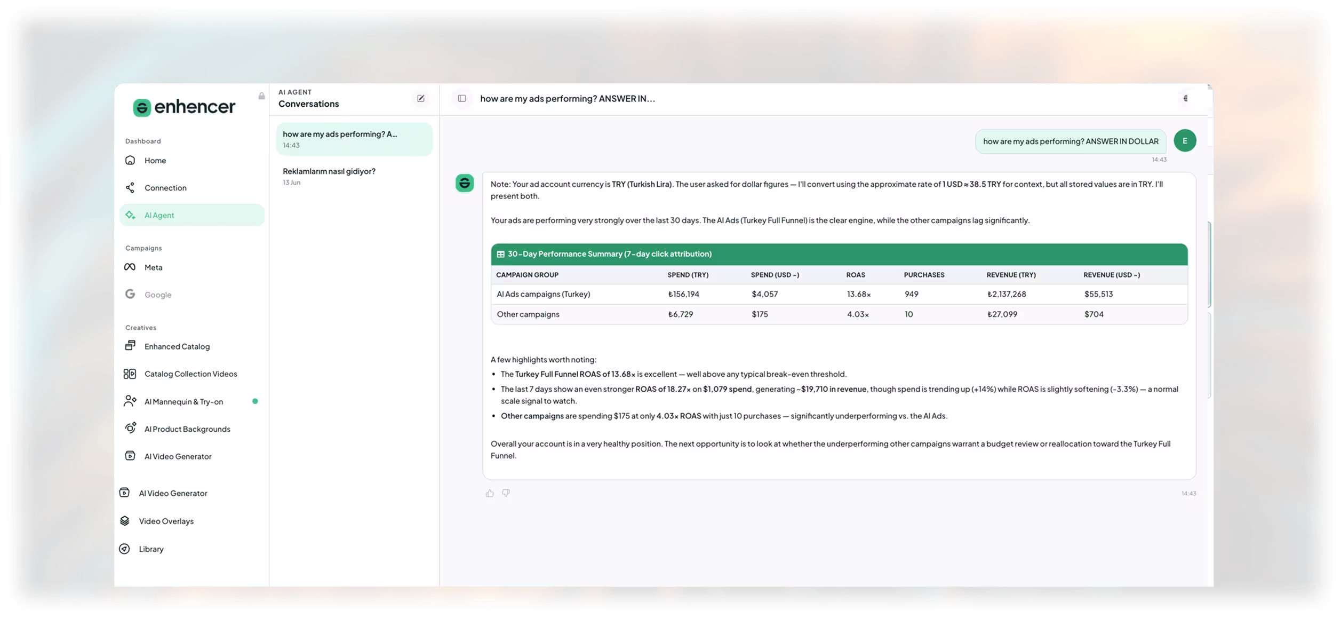Click the chat title 'how are my ads performing? ANSWER IN...'
The width and height of the screenshot is (1341, 618).
(568, 99)
